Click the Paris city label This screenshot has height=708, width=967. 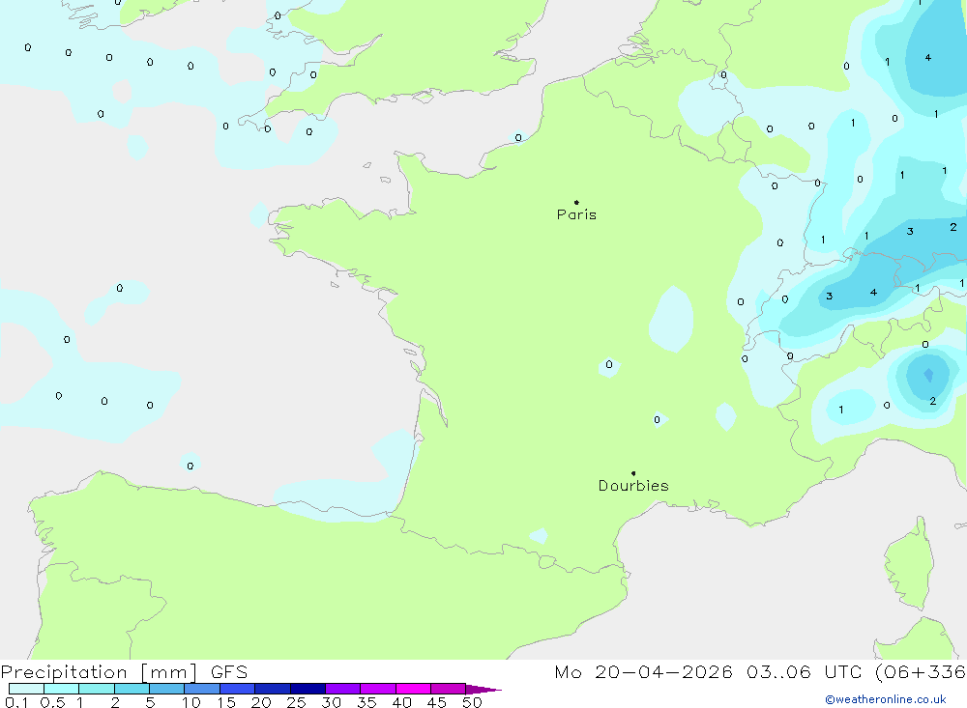576,215
